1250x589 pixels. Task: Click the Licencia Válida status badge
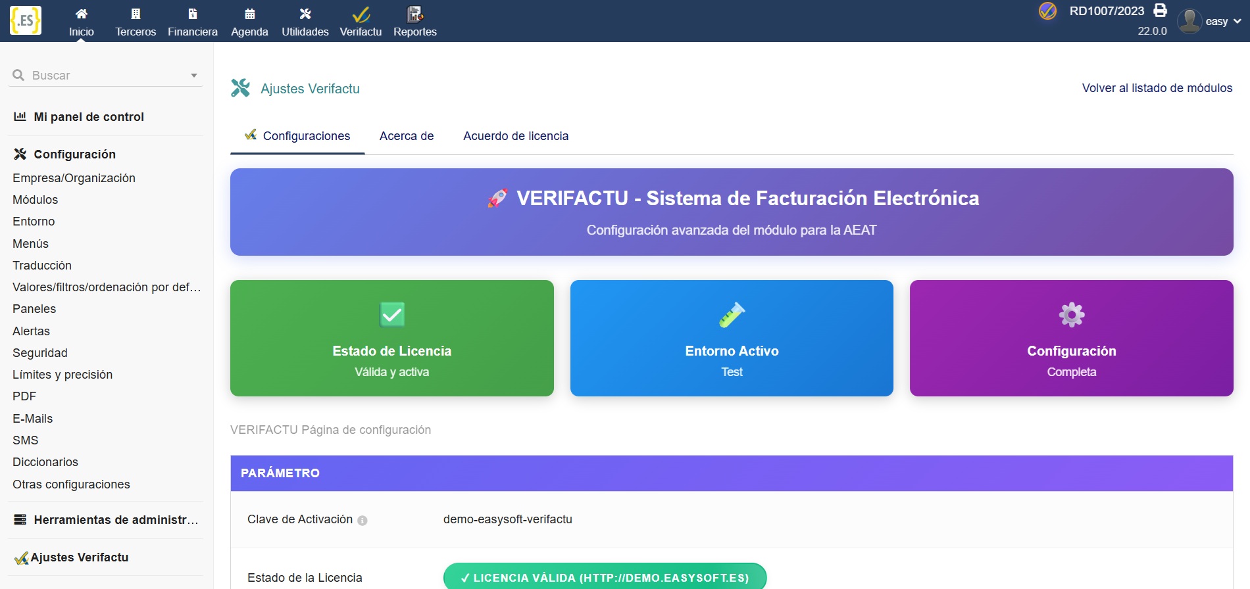point(605,578)
